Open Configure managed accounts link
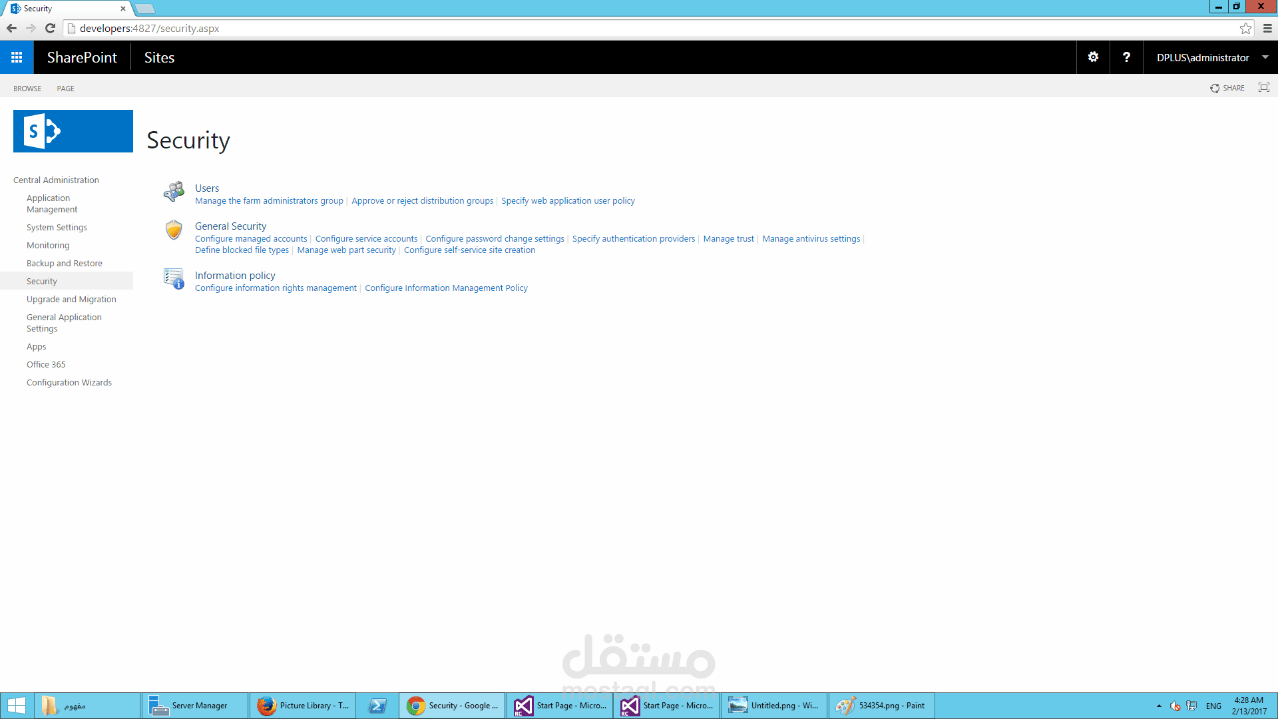This screenshot has width=1278, height=719. click(251, 239)
